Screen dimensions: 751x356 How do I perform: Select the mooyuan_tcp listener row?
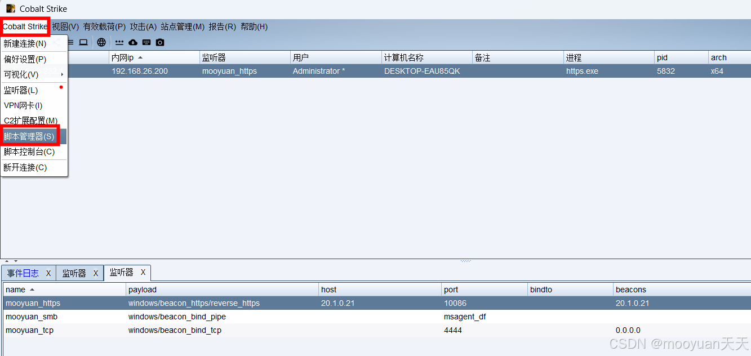(x=376, y=330)
